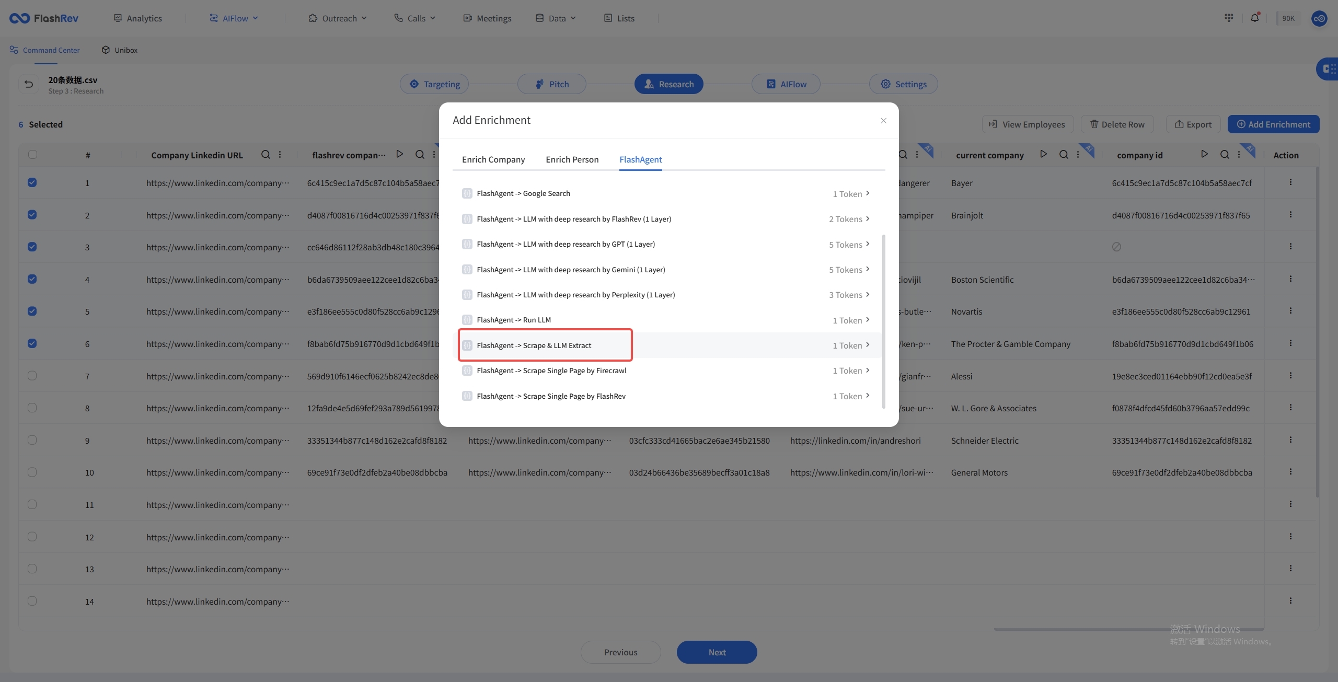Open row 10 action menu
This screenshot has width=1338, height=682.
point(1290,472)
